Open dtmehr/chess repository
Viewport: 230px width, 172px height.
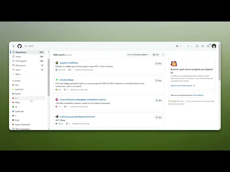66,80
